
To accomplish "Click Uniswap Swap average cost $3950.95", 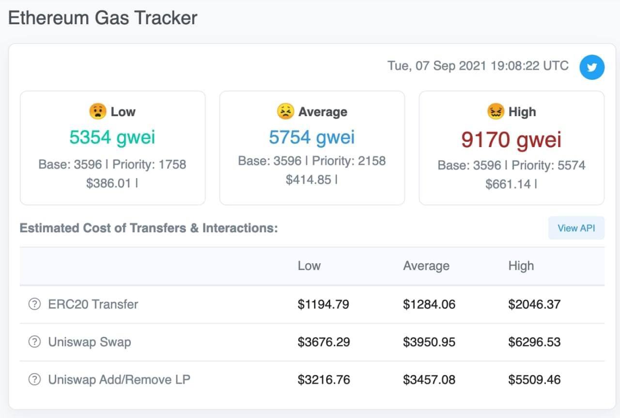I will coord(429,342).
